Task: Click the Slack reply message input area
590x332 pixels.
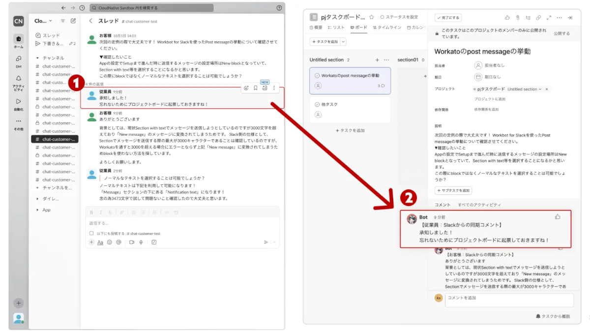Action: (182, 223)
